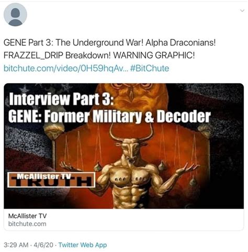Viewport: 248px width, 252px height.
Task: Open the default gray profile avatar
Action: (15, 15)
